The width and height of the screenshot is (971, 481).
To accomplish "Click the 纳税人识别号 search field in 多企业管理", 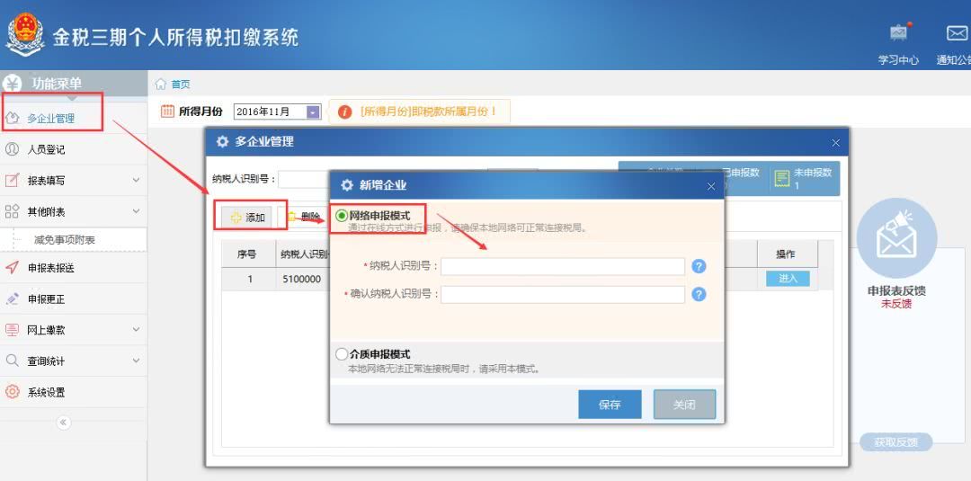I will click(x=304, y=179).
